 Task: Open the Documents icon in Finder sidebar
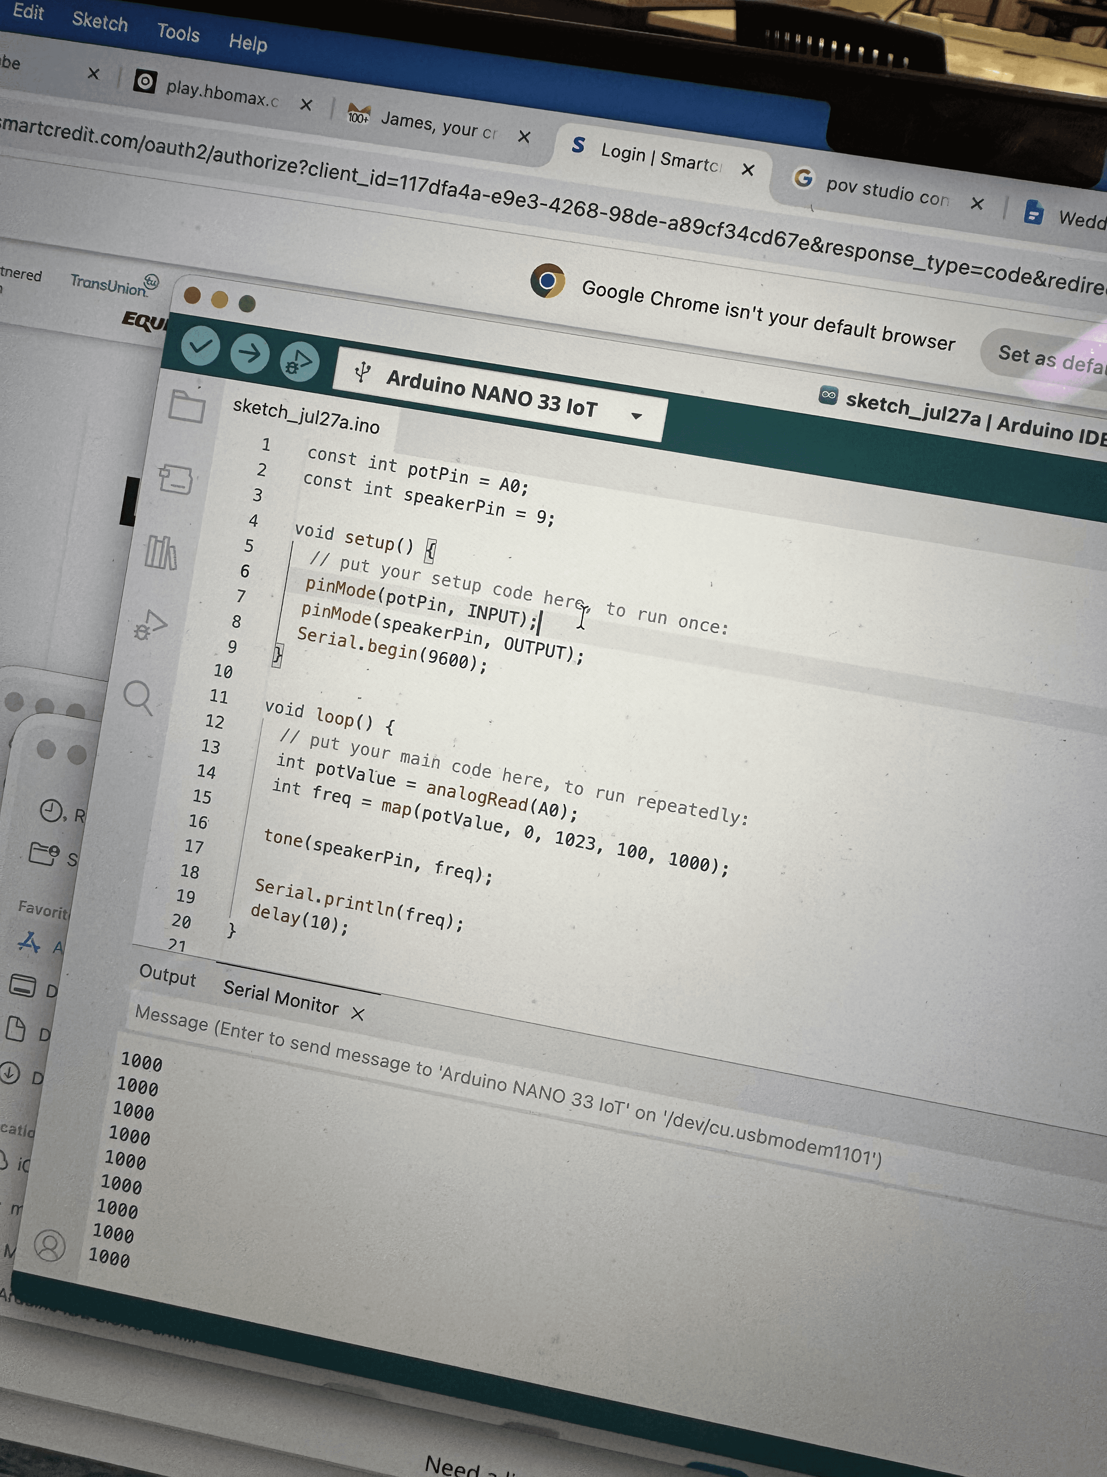[x=15, y=1029]
